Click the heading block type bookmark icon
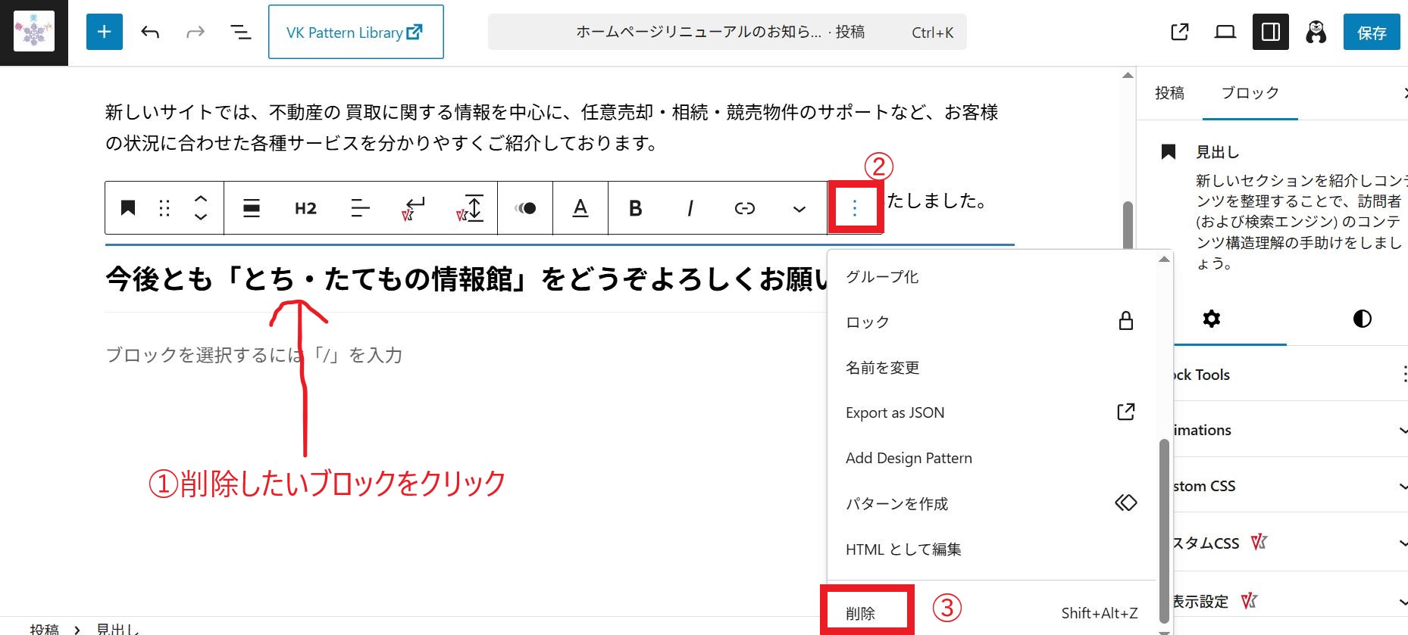1408x635 pixels. click(x=128, y=208)
